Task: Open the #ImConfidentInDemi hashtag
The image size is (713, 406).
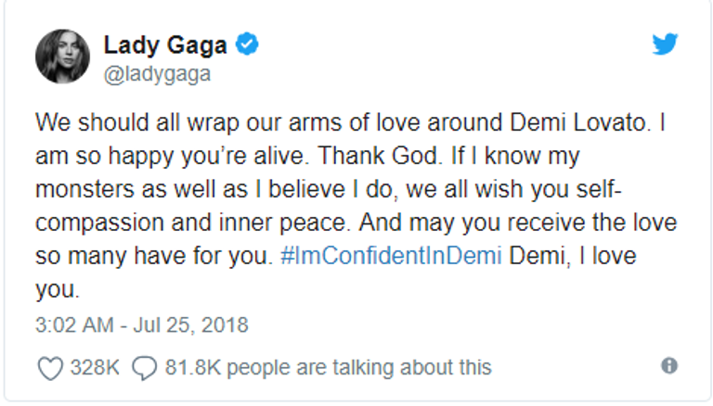Action: pyautogui.click(x=390, y=256)
